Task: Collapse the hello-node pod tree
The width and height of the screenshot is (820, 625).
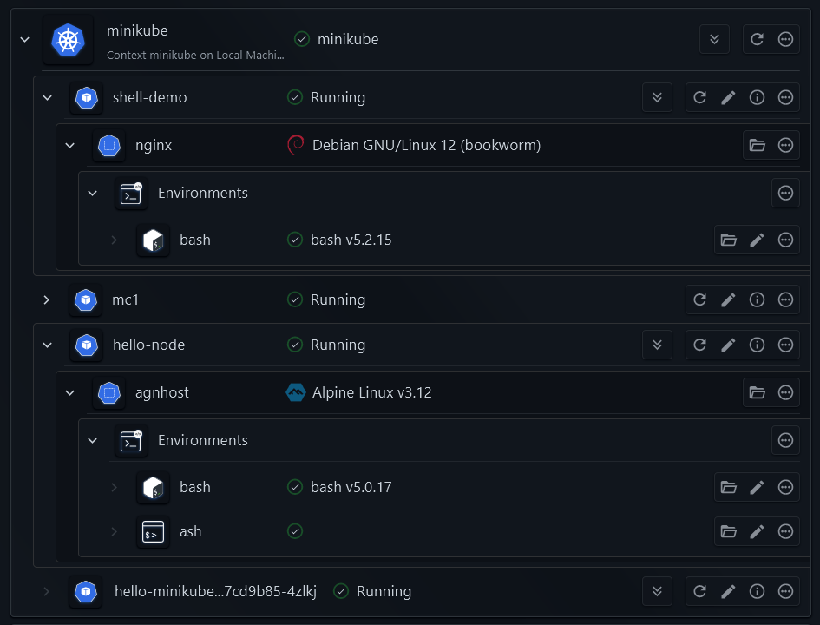Action: (x=47, y=345)
